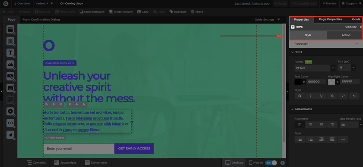The image size is (363, 167).
Task: Align paragraph text left
Action: coord(299,125)
